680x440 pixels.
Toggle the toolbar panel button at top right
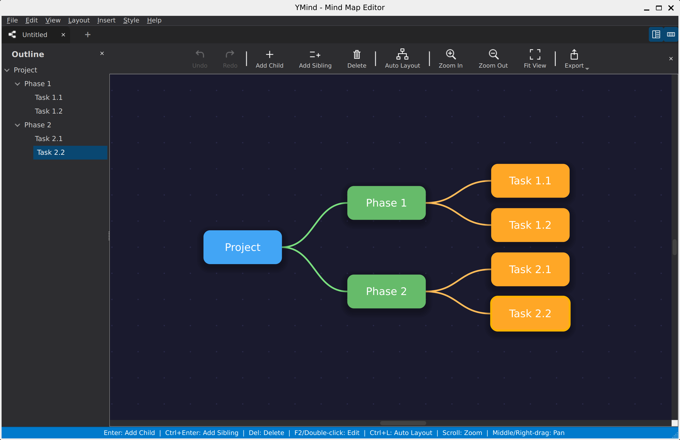[x=670, y=35]
